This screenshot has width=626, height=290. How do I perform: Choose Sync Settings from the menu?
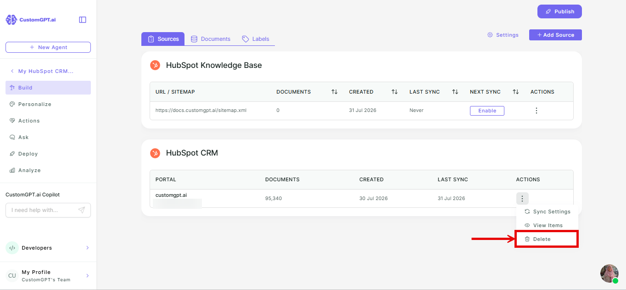click(x=547, y=212)
